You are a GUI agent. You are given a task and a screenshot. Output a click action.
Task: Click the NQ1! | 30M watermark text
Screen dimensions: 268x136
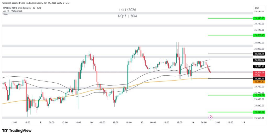[x=127, y=16]
